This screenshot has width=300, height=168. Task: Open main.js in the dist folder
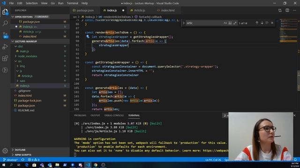point(40,51)
